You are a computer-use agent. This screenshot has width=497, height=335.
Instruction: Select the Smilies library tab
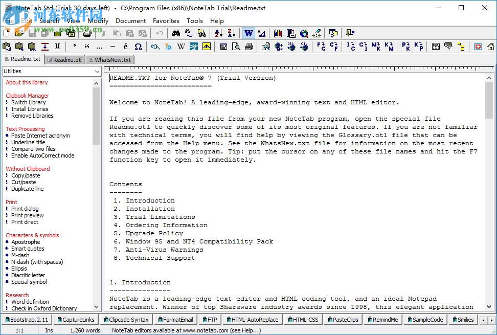pyautogui.click(x=463, y=320)
